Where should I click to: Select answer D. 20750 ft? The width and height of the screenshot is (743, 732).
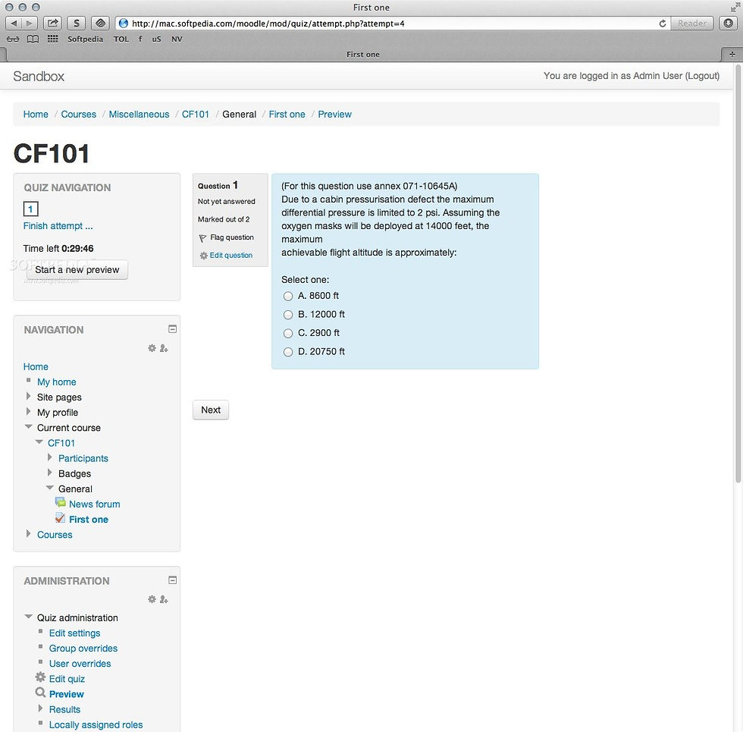click(x=287, y=352)
